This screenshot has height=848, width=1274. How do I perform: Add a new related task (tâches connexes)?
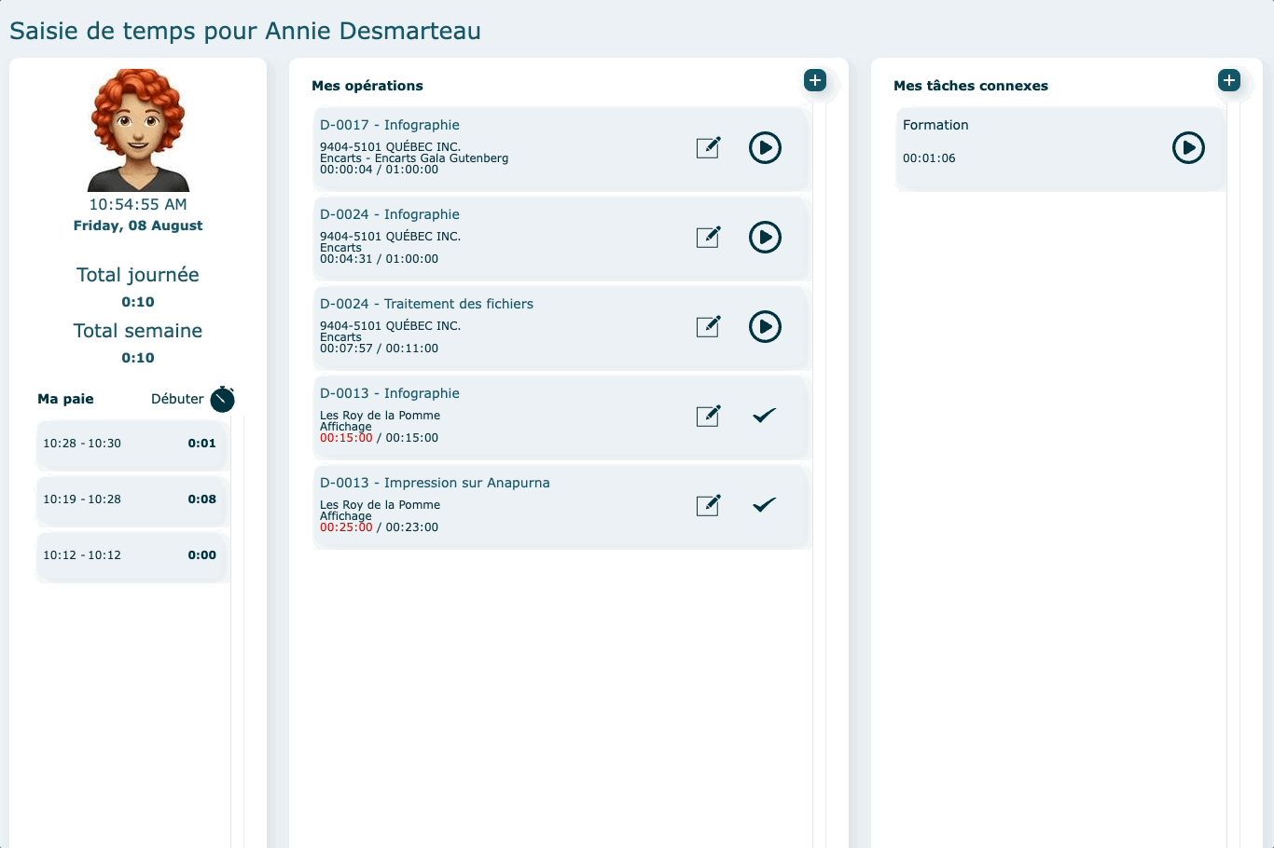[x=1229, y=80]
